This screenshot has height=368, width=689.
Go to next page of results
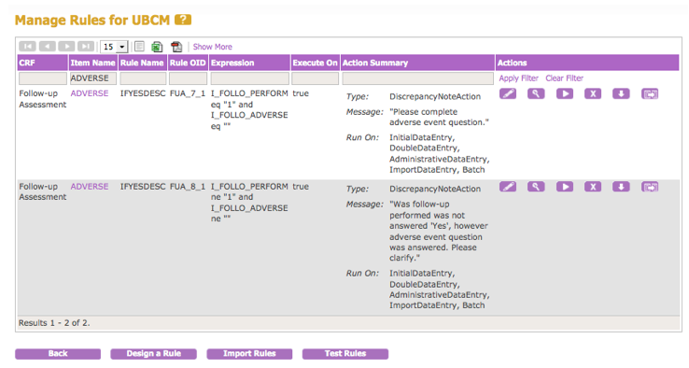coord(66,46)
